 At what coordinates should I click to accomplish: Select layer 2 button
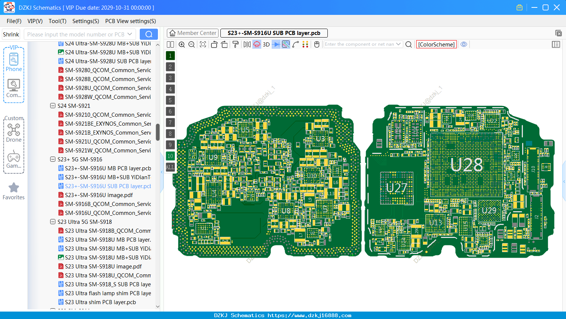(x=170, y=67)
